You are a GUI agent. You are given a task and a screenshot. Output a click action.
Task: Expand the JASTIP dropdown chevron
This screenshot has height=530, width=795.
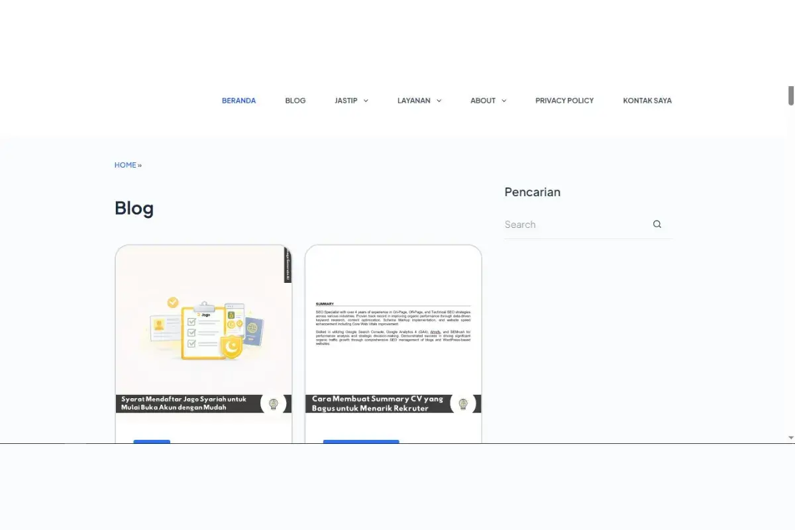pyautogui.click(x=366, y=101)
